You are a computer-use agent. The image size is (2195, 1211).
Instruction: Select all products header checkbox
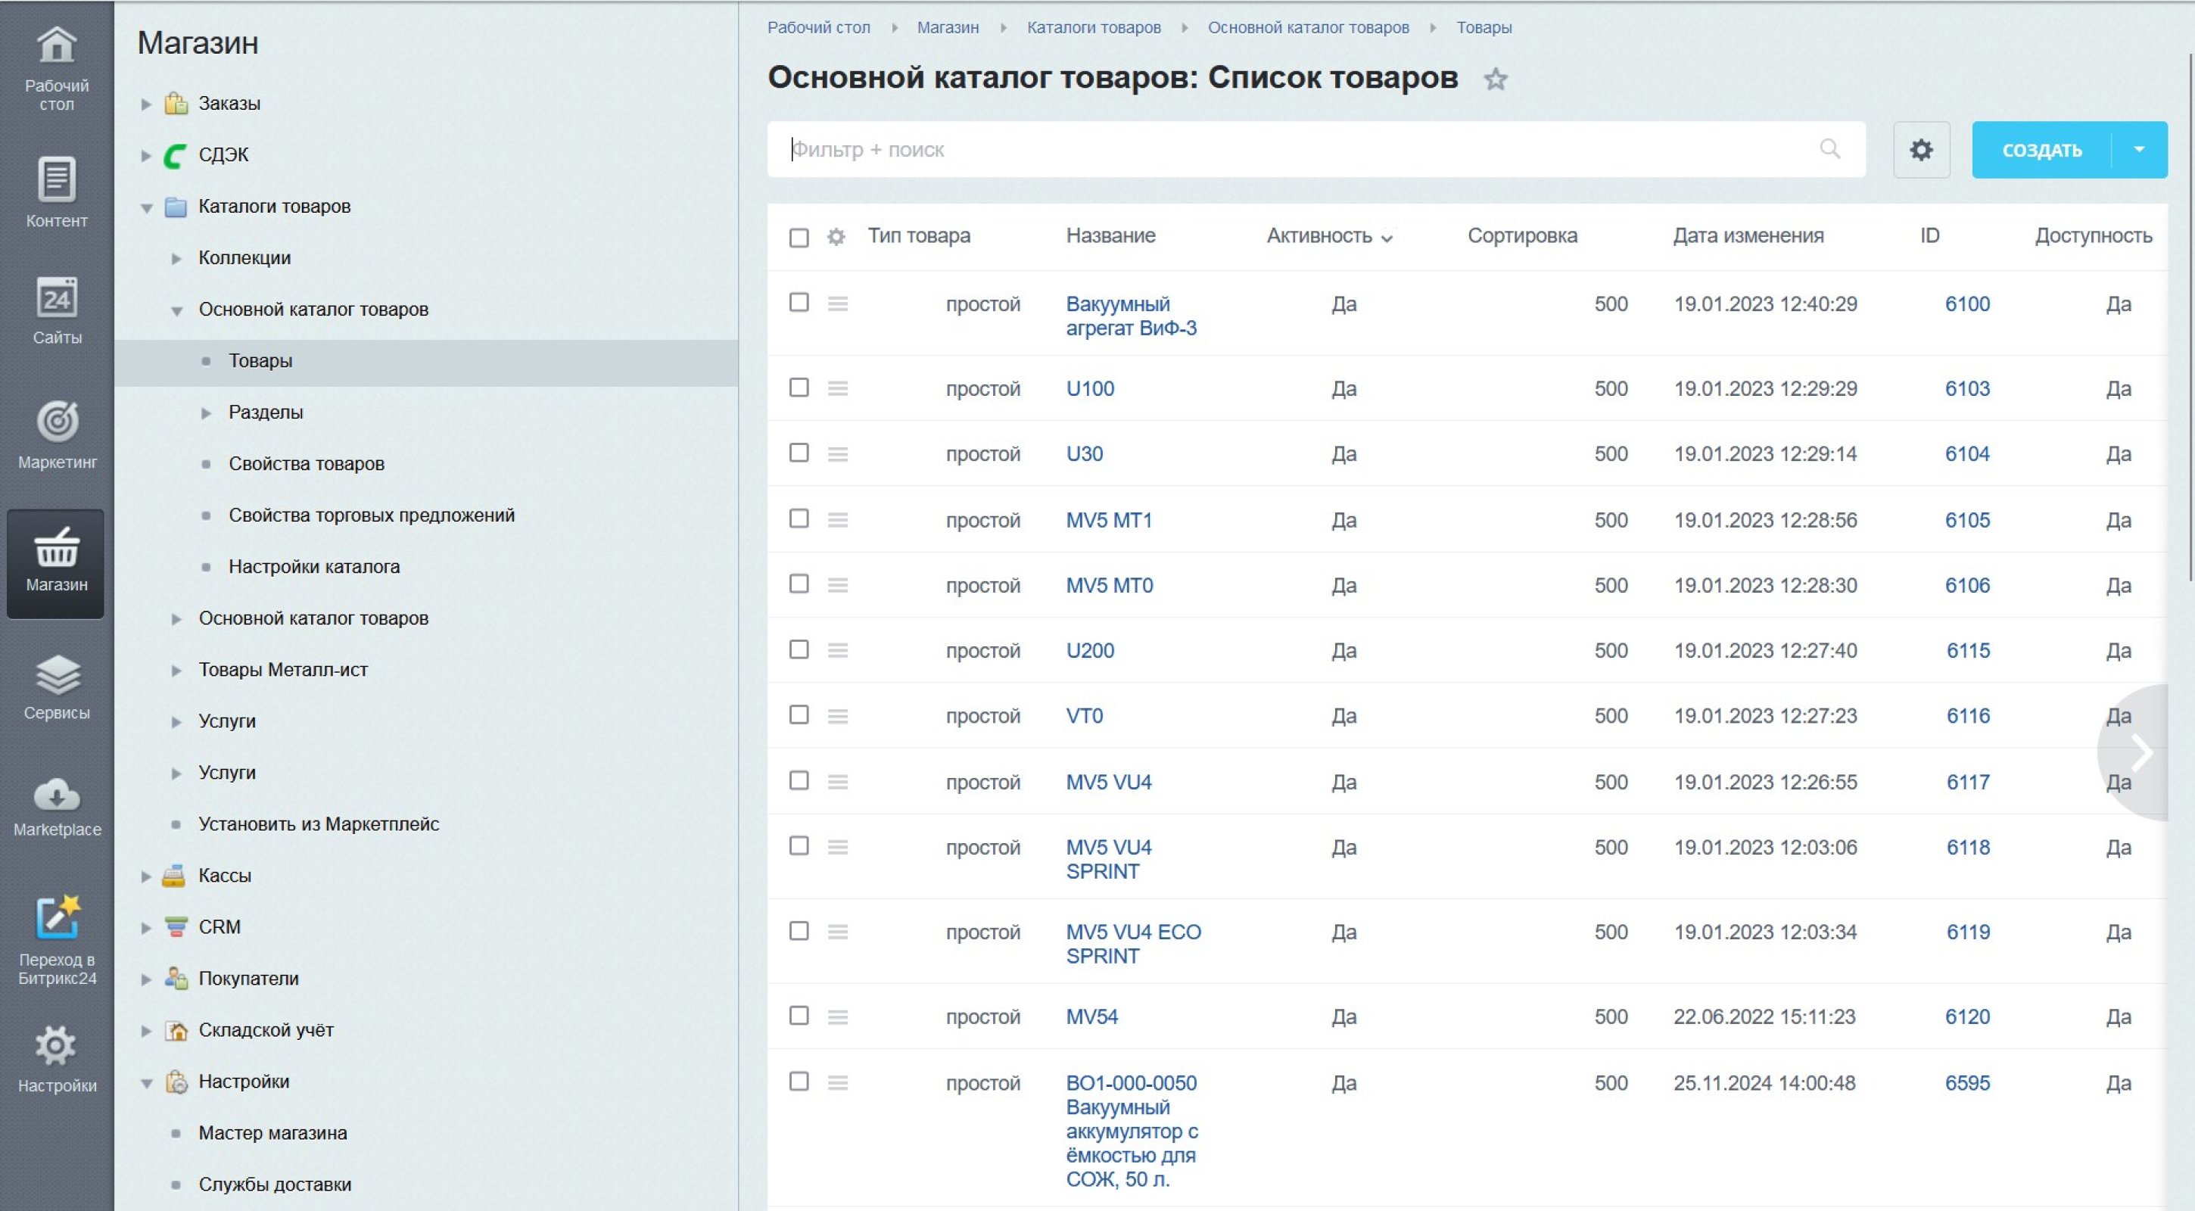coord(799,237)
